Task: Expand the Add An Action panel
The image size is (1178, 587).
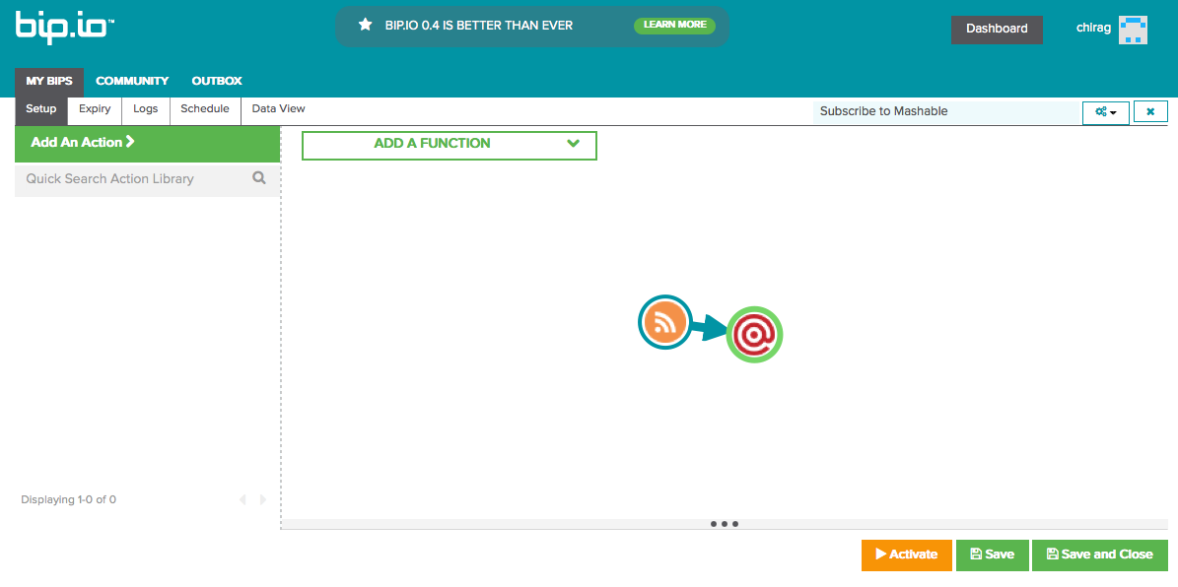Action: click(x=147, y=143)
